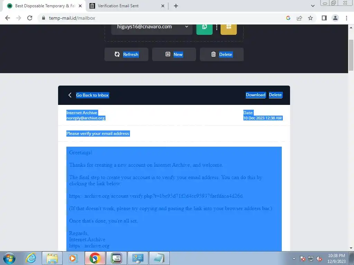Launch Internet Explorer from taskbar
The height and width of the screenshot is (265, 354).
[x=31, y=258]
